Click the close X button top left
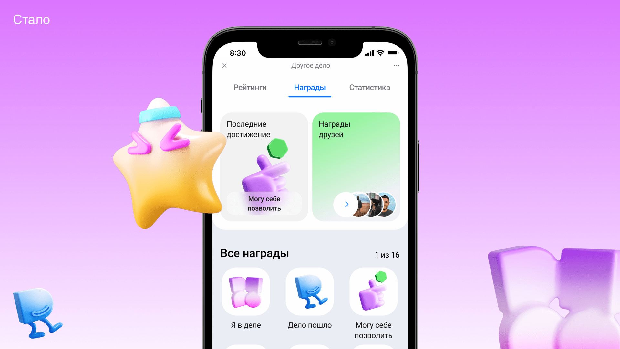The height and width of the screenshot is (349, 620). [224, 66]
